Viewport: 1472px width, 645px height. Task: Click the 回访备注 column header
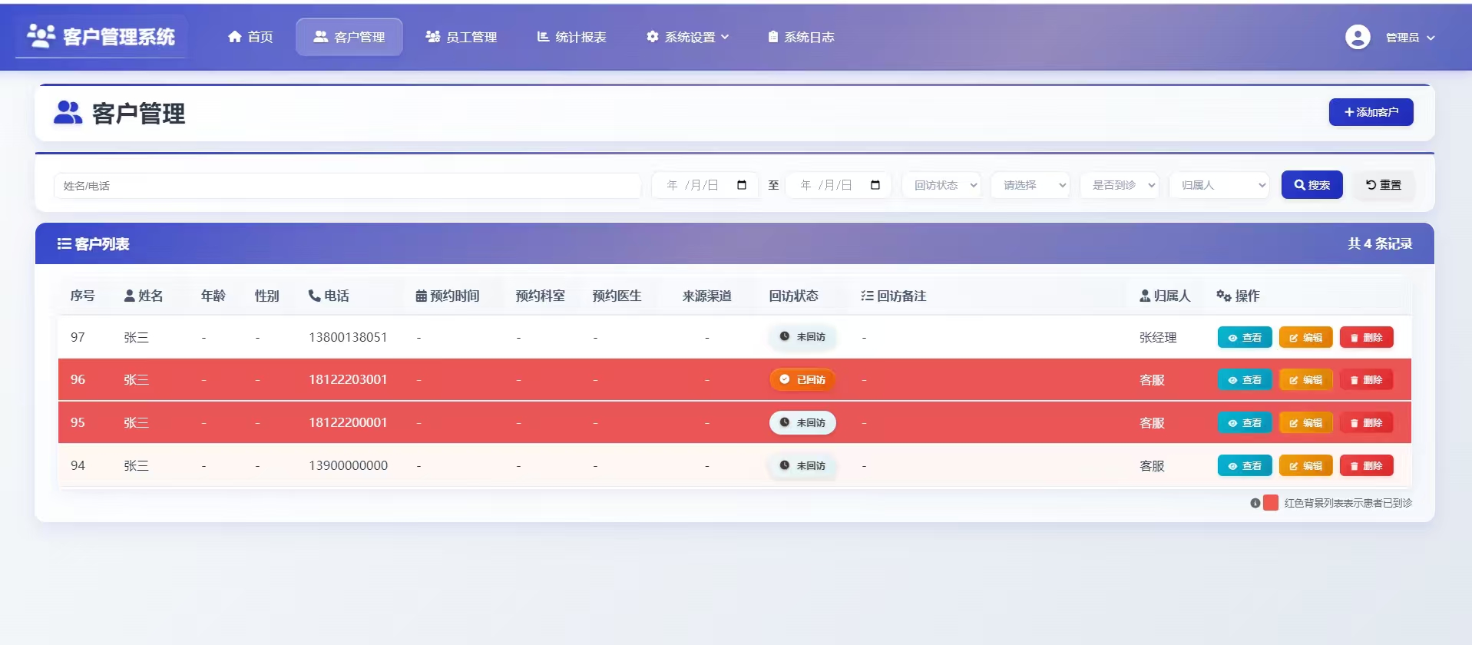[x=894, y=296]
